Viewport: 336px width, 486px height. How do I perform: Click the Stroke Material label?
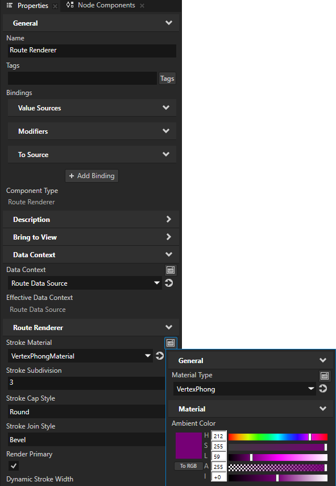pyautogui.click(x=29, y=343)
